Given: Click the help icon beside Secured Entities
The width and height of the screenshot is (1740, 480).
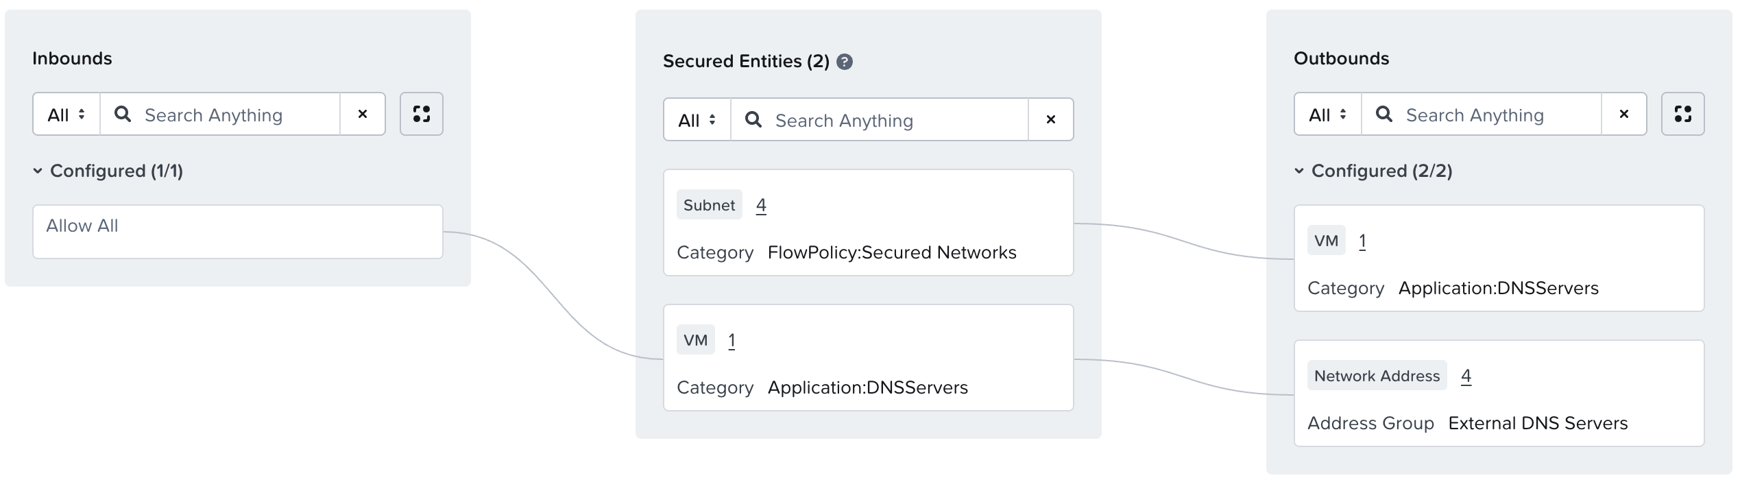Looking at the screenshot, I should click(845, 62).
